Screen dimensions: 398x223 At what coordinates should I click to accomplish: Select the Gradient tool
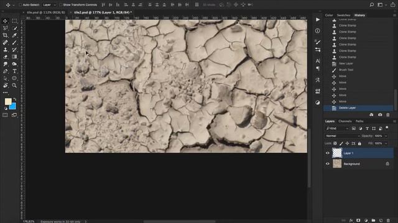pos(14,57)
